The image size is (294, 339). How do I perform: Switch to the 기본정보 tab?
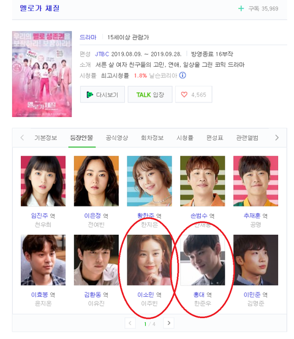[x=45, y=138]
